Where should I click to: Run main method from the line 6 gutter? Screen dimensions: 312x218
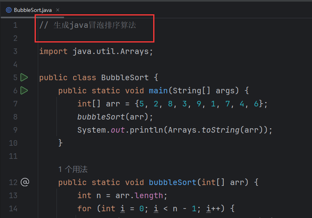click(x=24, y=91)
